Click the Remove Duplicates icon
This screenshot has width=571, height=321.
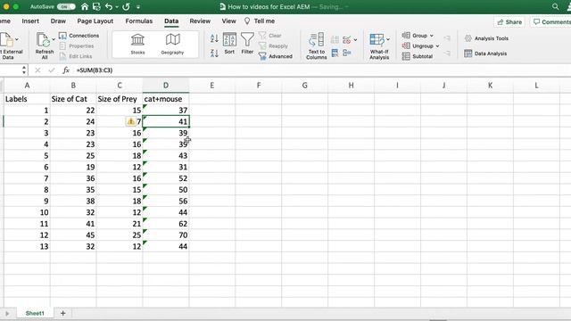click(x=335, y=53)
